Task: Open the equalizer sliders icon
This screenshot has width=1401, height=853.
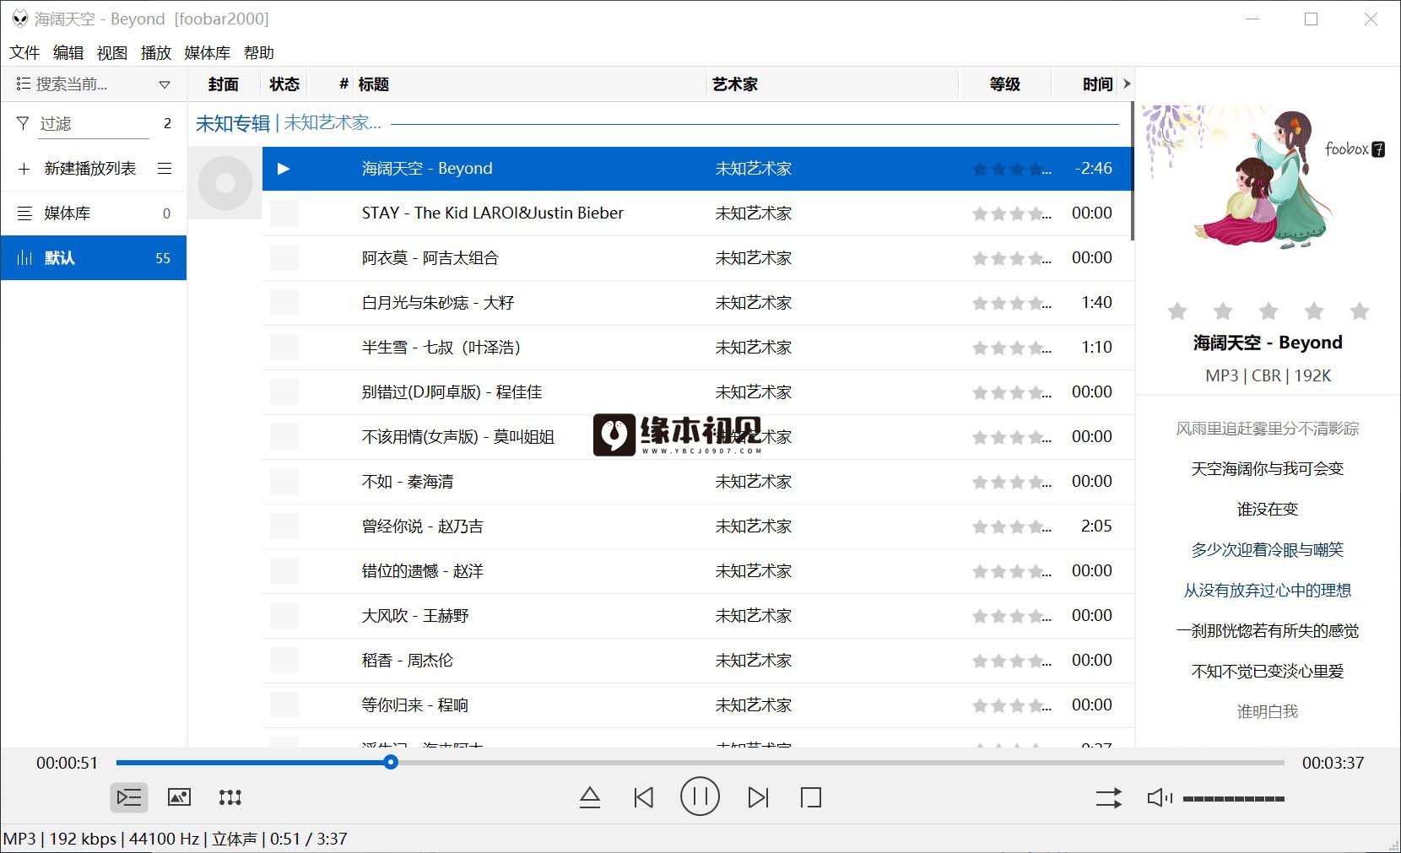Action: tap(230, 797)
